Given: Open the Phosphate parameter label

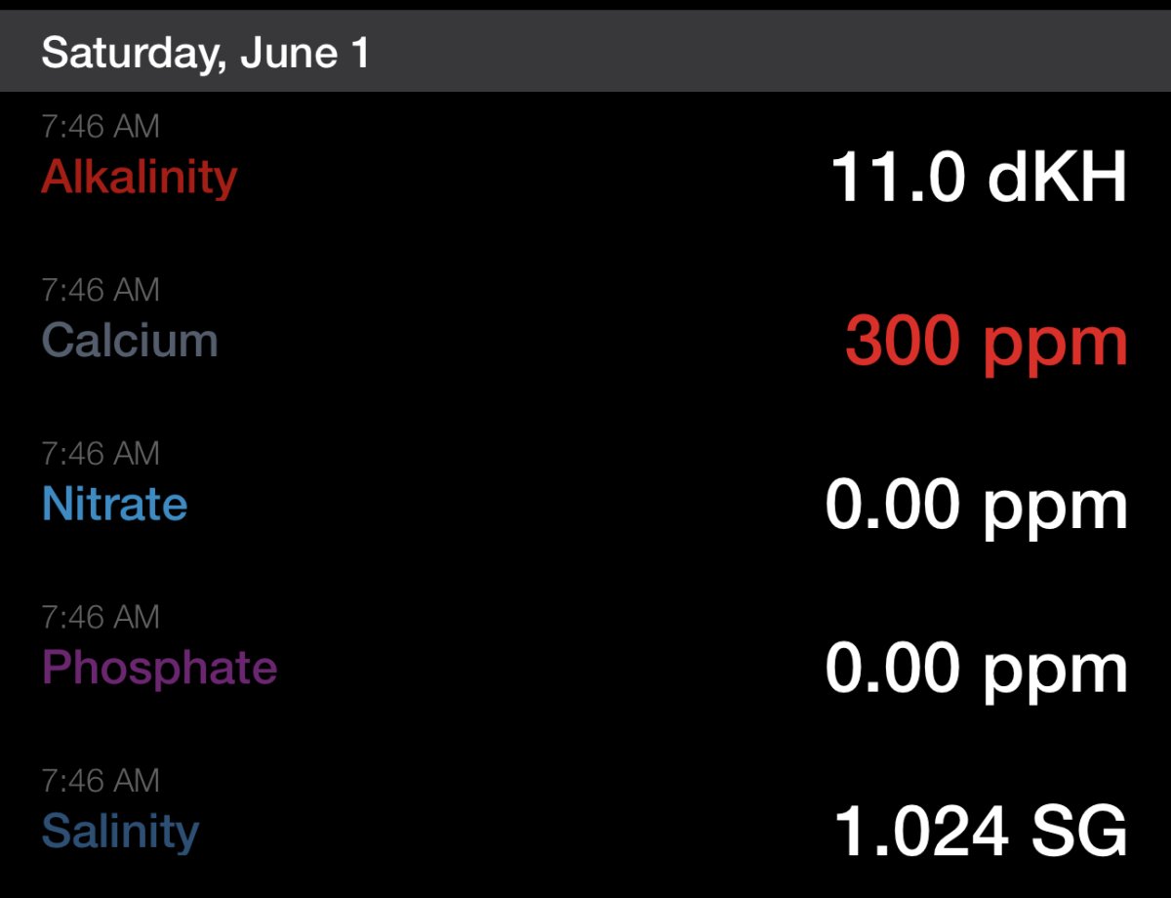Looking at the screenshot, I should [159, 670].
